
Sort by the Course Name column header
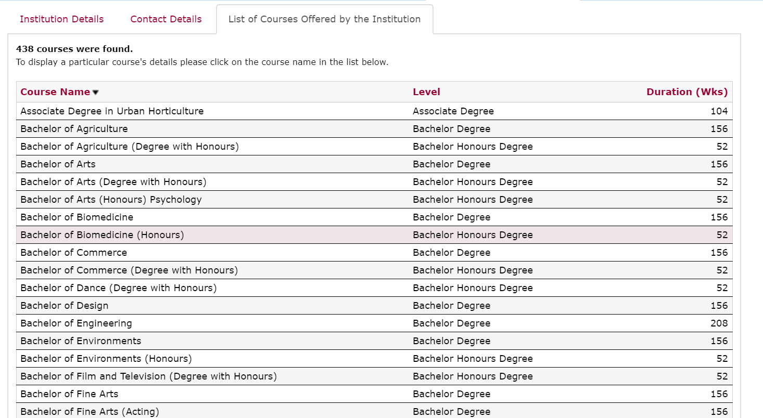[55, 92]
